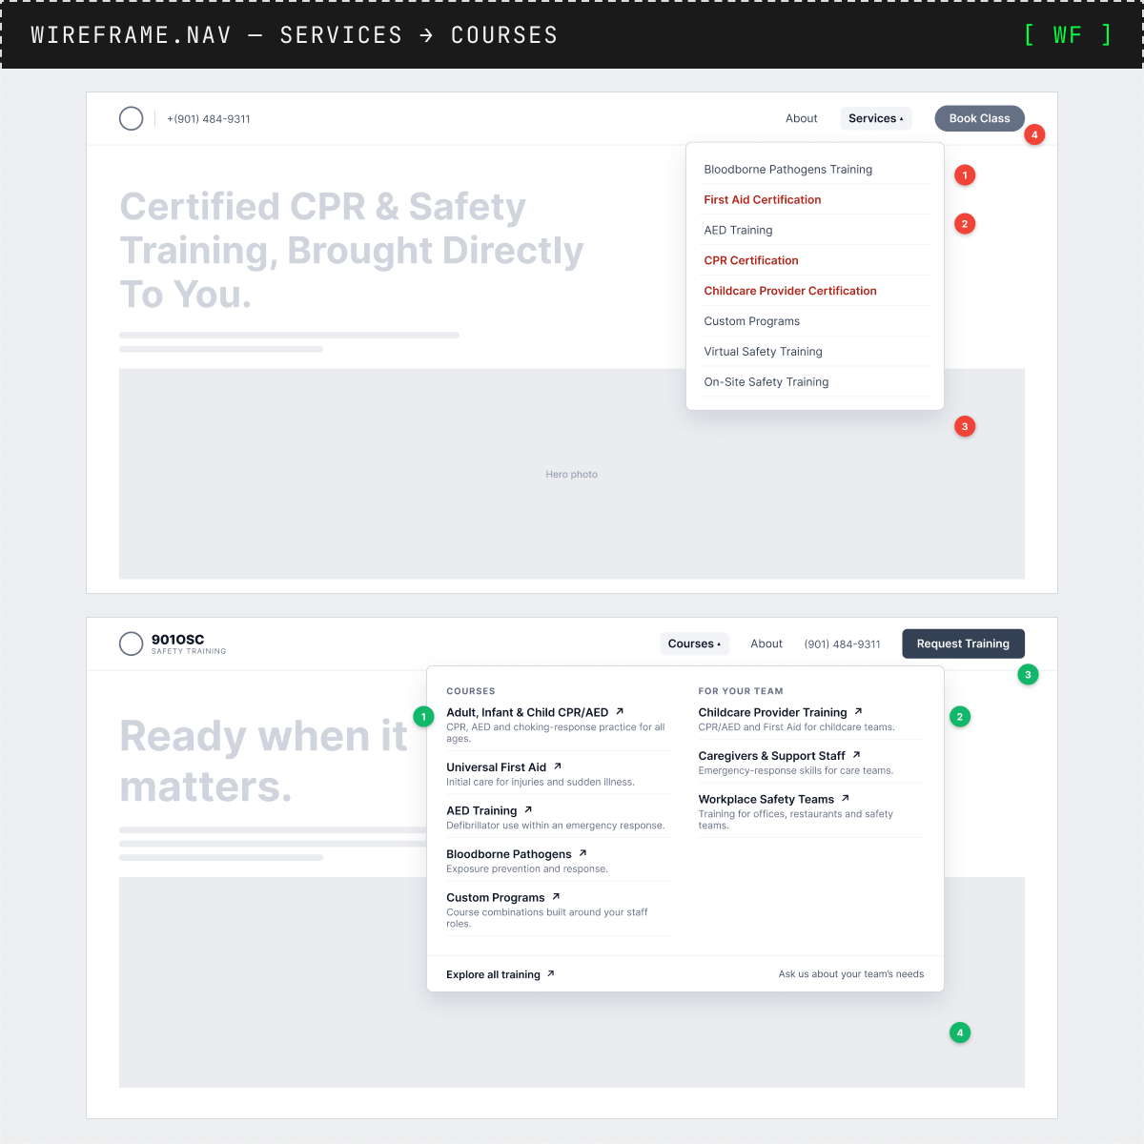Click phone number +(901) 484-9311 in header

[209, 119]
